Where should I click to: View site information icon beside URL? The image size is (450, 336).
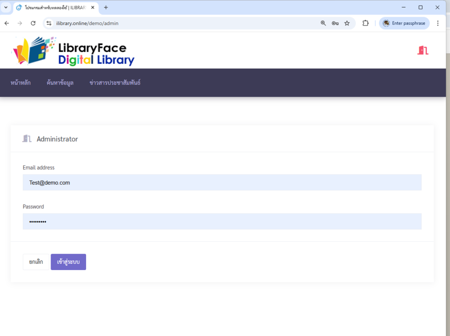pos(49,23)
